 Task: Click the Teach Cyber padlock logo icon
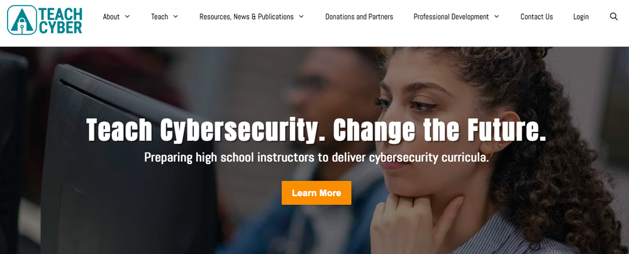pyautogui.click(x=22, y=19)
